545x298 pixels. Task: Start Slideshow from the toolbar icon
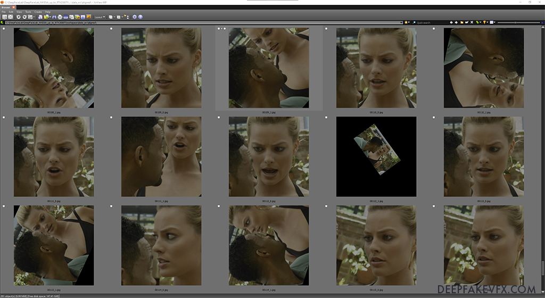89,16
